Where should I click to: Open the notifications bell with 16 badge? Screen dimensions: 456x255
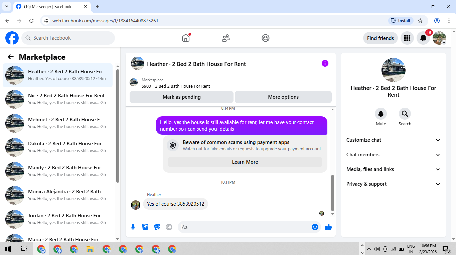pos(423,38)
